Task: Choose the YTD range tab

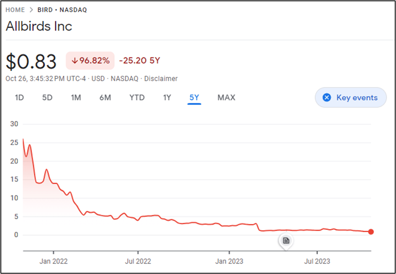Action: tap(137, 97)
